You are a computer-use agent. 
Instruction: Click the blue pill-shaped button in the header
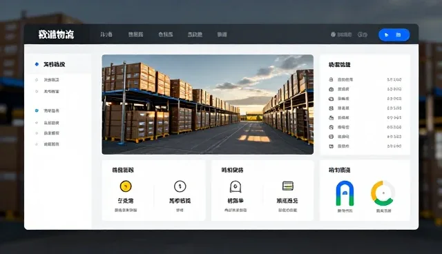click(x=394, y=35)
